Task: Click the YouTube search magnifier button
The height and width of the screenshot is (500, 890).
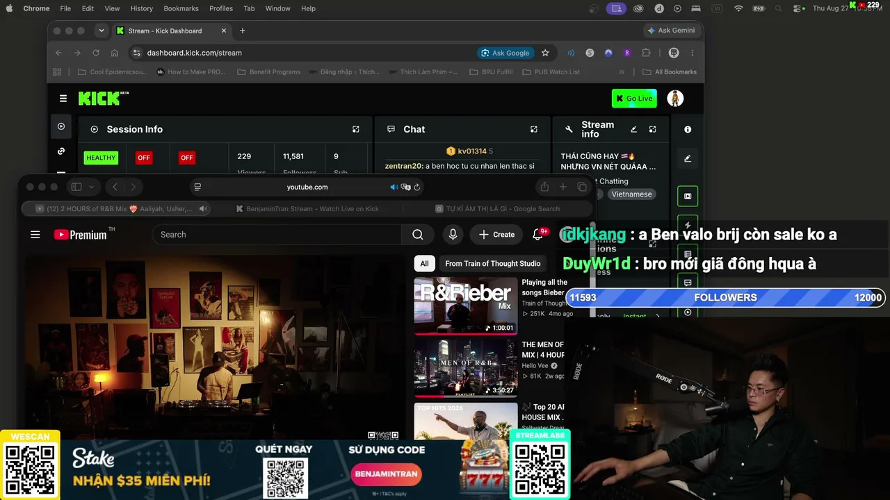Action: (418, 235)
